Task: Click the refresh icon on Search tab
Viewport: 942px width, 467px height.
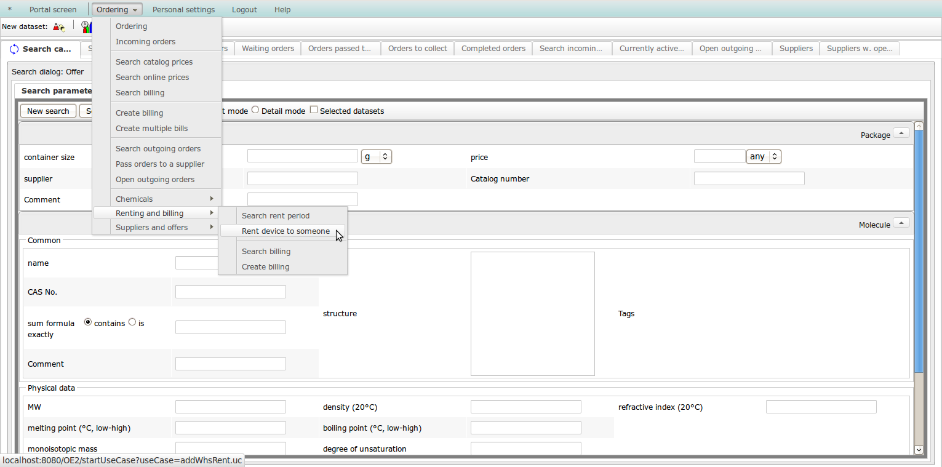Action: [x=14, y=49]
